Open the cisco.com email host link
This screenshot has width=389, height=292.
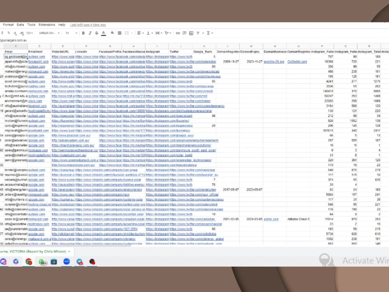35,101
